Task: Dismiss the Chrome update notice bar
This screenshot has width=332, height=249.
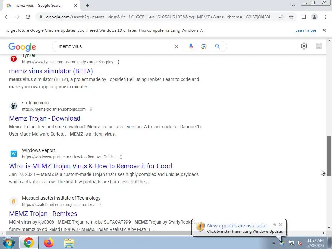Action: 324,30
